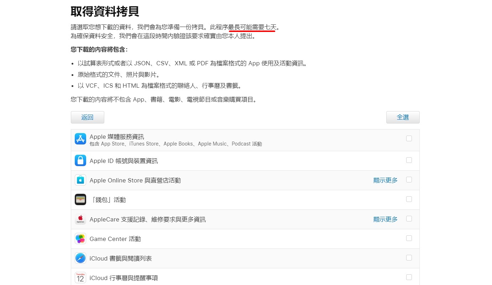Viewport: 492px width, 285px height.
Task: Click the 您下載的內容將包含 subheading
Action: [99, 49]
